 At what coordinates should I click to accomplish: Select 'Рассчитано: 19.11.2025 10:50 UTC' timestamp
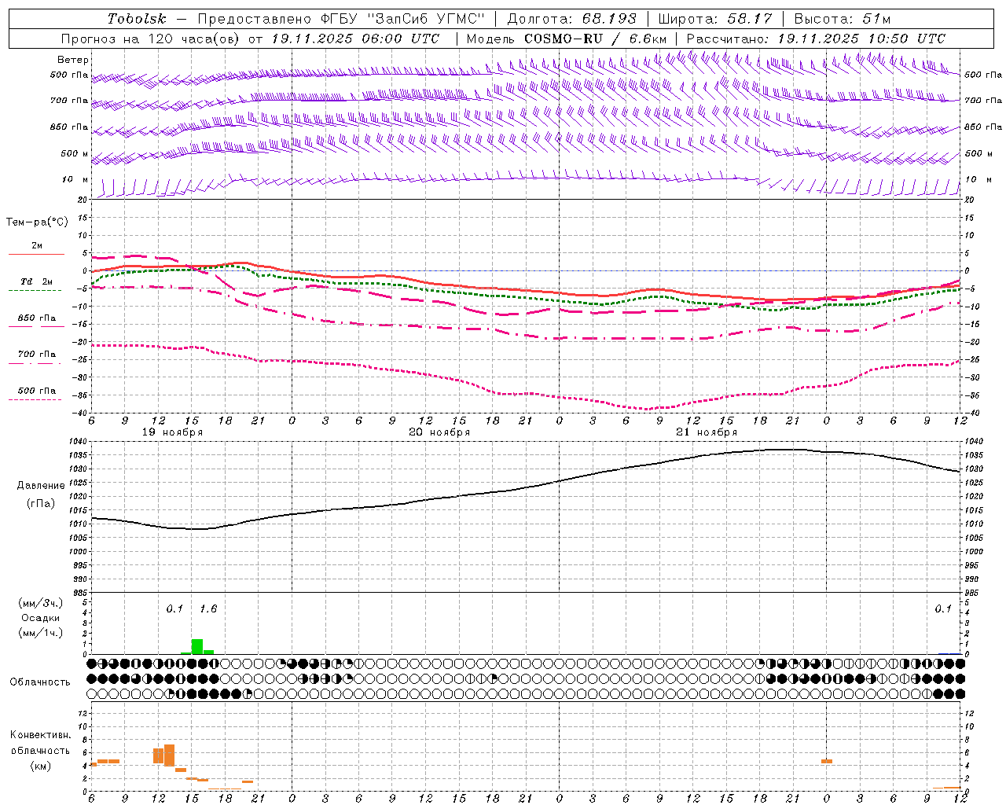tap(816, 39)
